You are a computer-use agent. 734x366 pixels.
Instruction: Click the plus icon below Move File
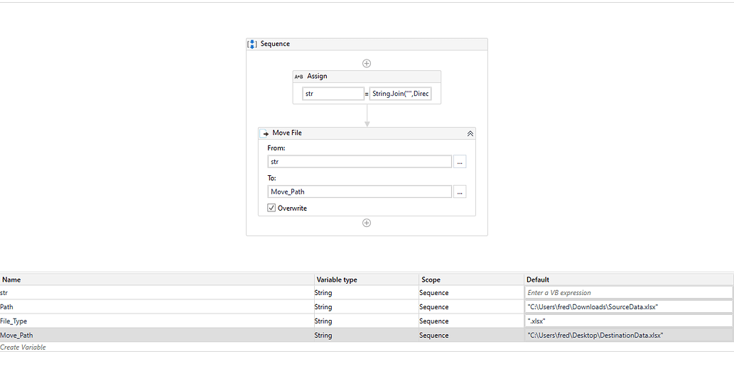[367, 223]
